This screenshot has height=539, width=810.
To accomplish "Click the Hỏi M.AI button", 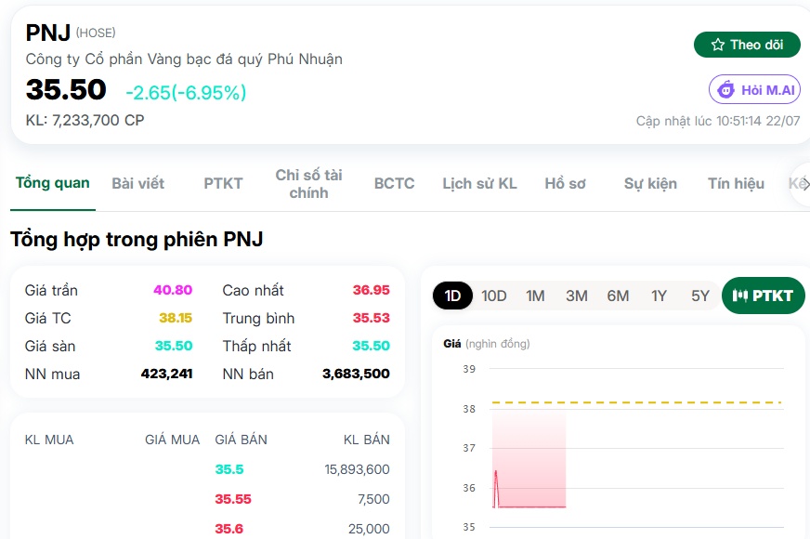I will 754,89.
